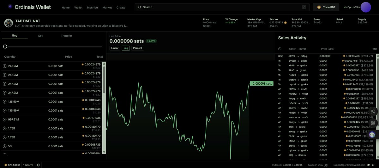Click support@ordinalswallet.com email link
Image resolution: width=379 pixels, height=168 pixels.
tap(349, 165)
